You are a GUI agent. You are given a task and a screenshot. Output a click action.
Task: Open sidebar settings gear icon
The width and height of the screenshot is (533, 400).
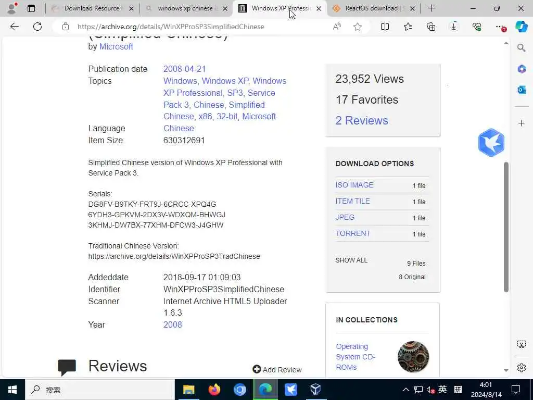coord(522,368)
